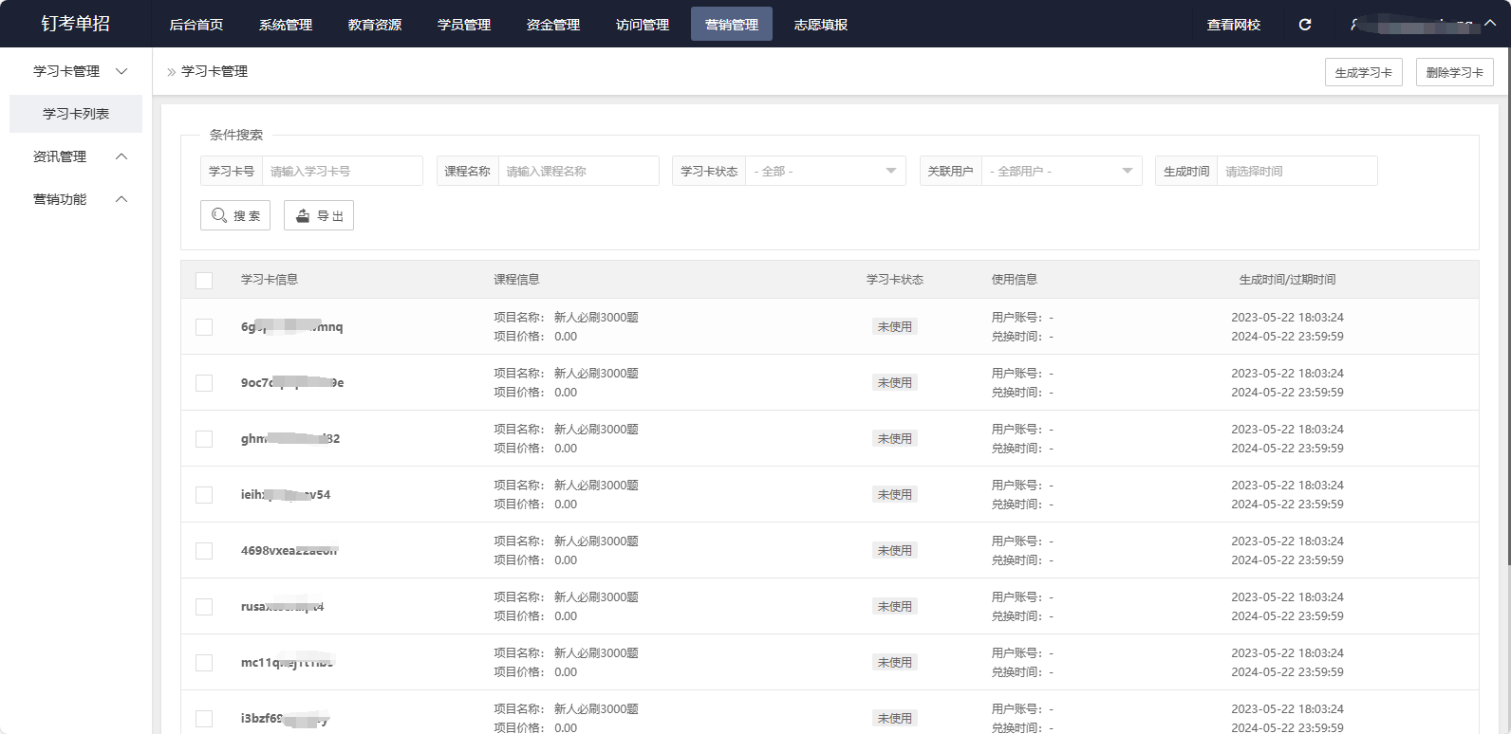Open the 志愿填报 menu

[821, 25]
